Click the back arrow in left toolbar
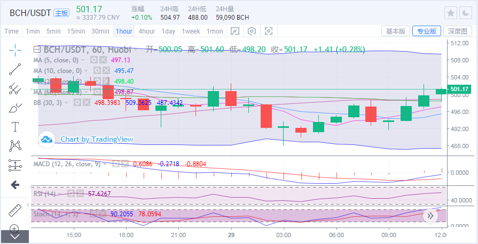This screenshot has width=478, height=244. click(x=14, y=185)
